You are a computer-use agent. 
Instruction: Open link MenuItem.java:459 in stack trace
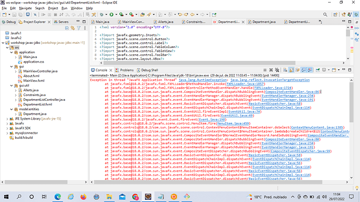pyautogui.click(x=233, y=123)
